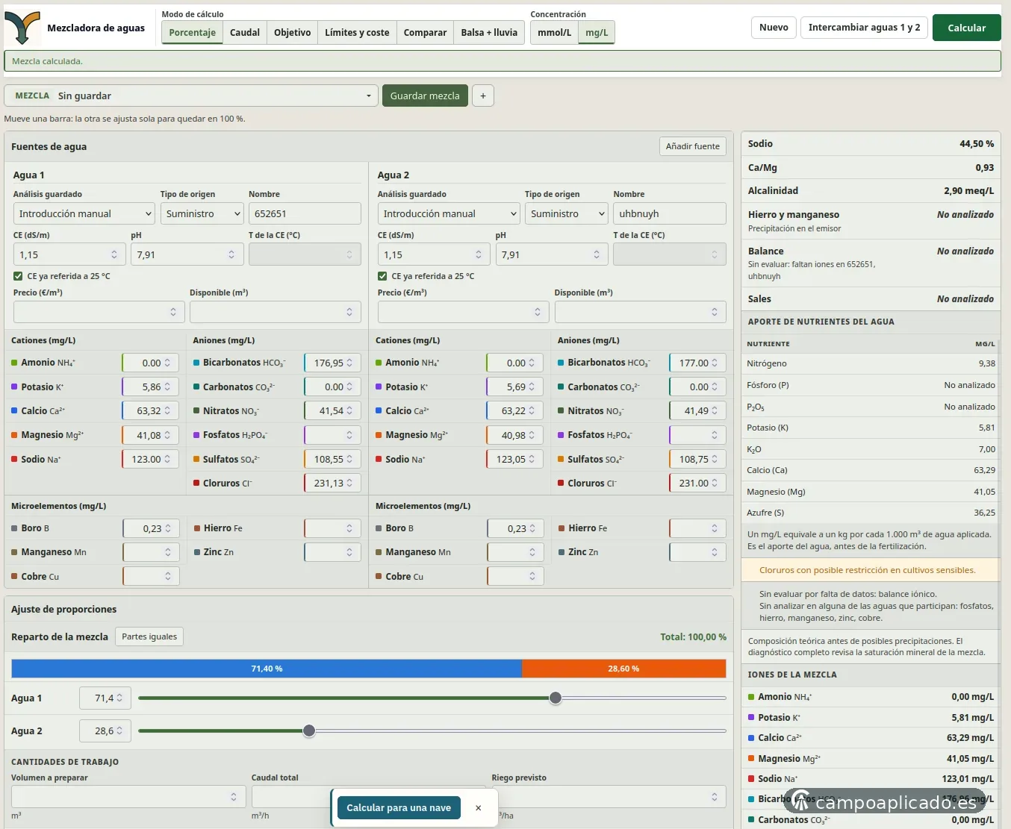1011x829 pixels.
Task: Click Calcular para una nave button
Action: click(399, 808)
